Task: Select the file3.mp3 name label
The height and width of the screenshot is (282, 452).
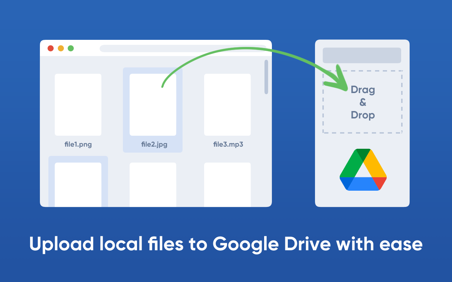Action: point(227,144)
